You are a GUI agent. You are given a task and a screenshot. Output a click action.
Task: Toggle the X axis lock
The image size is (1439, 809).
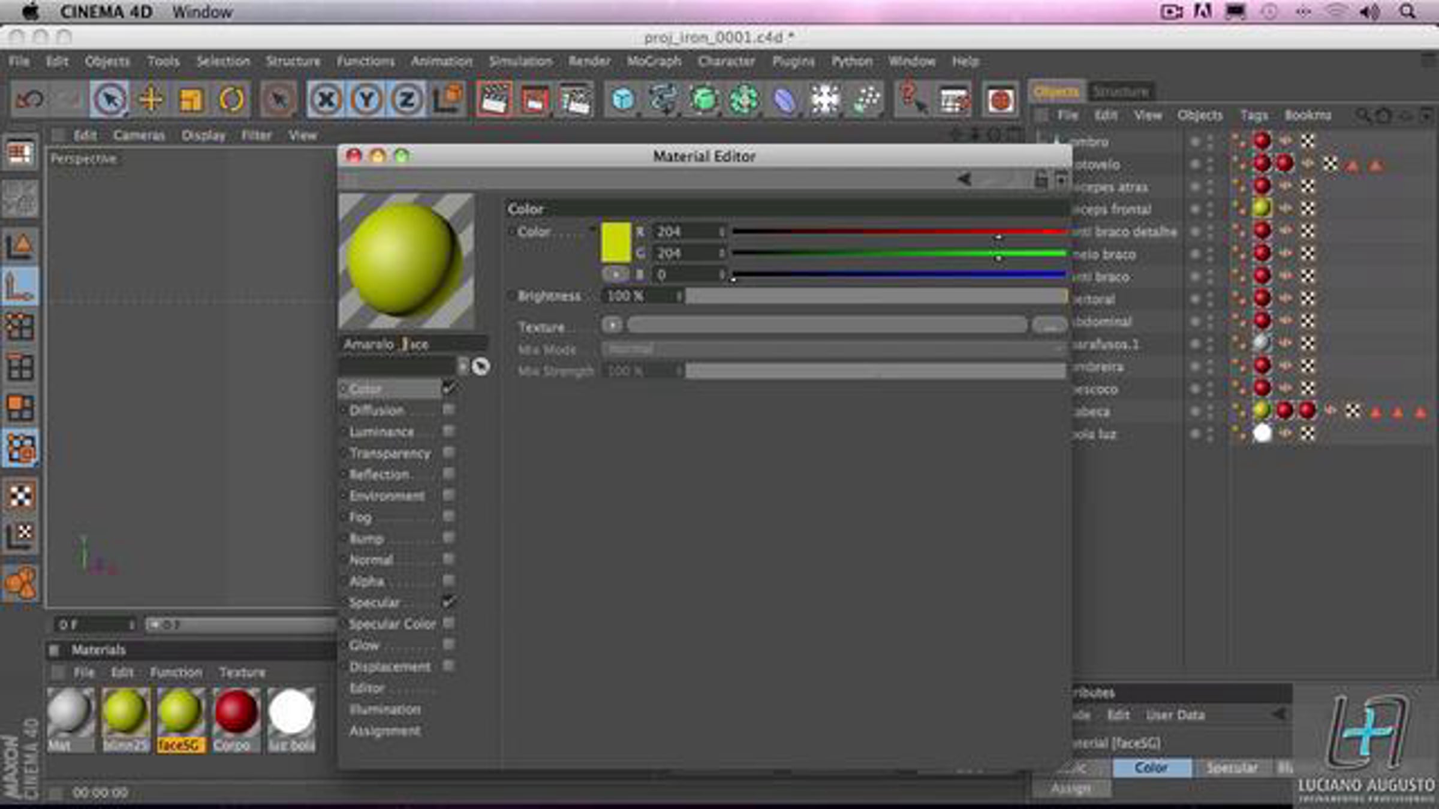tap(326, 99)
